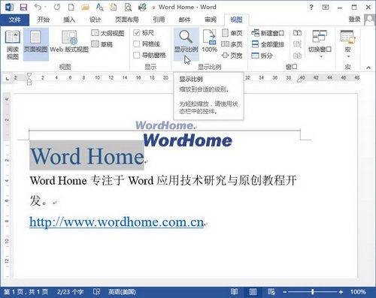The image size is (376, 298).
Task: Open a new window (新建窗口)
Action: pyautogui.click(x=268, y=33)
